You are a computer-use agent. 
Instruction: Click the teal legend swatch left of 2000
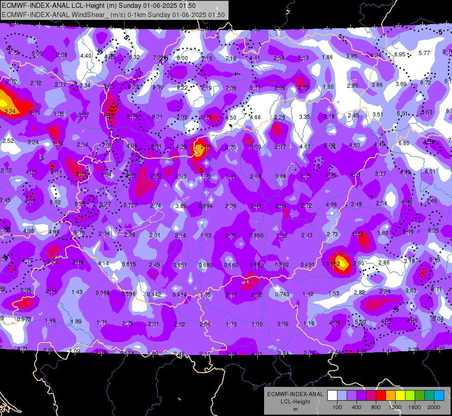[x=429, y=396]
